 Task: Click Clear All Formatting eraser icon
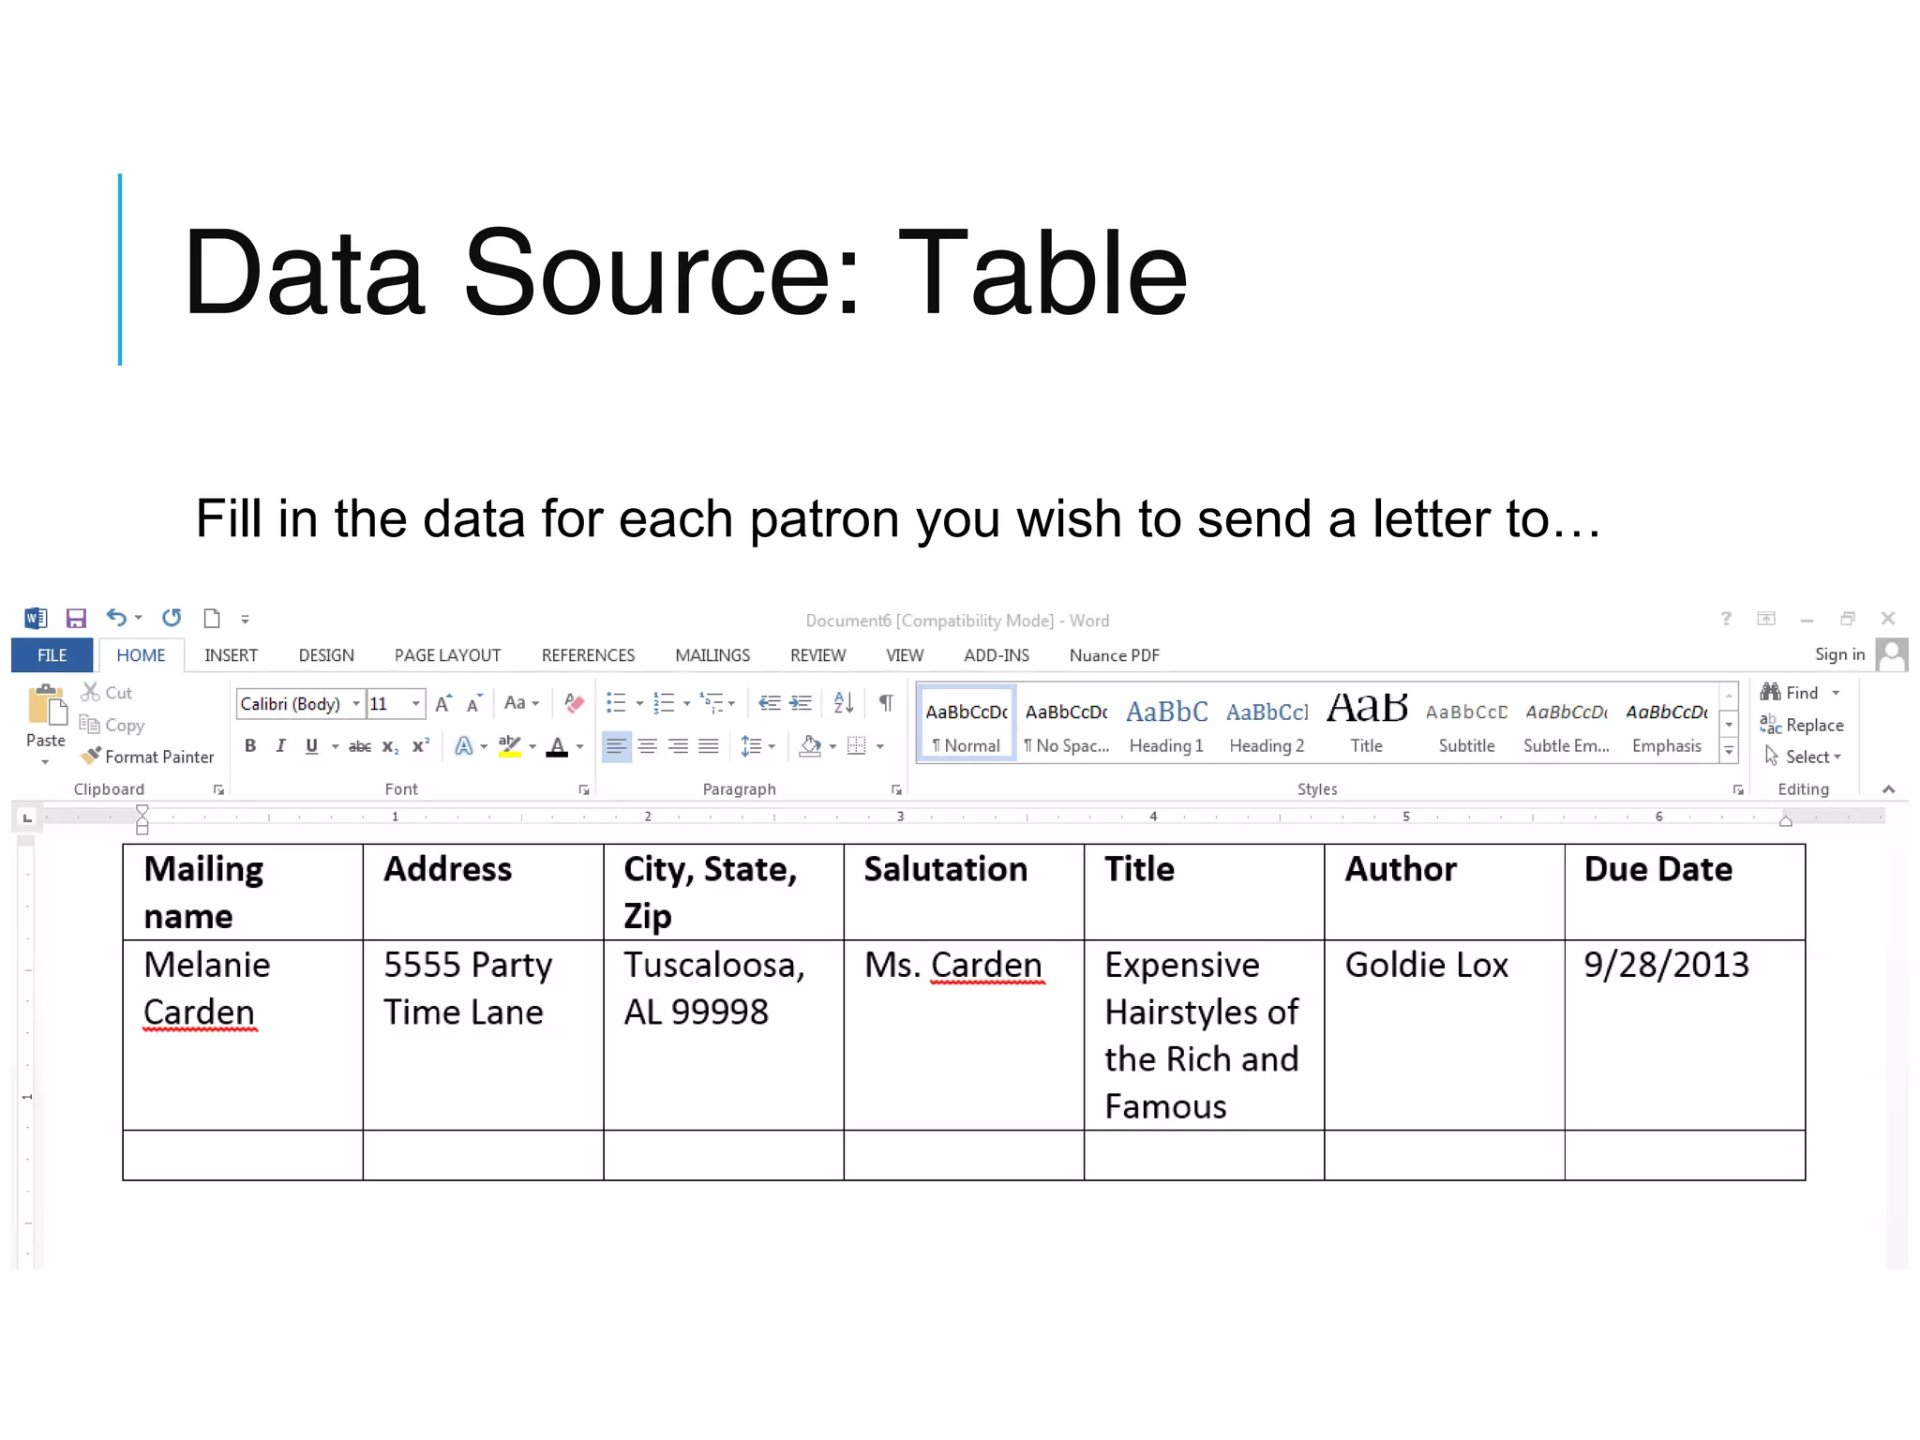574,703
